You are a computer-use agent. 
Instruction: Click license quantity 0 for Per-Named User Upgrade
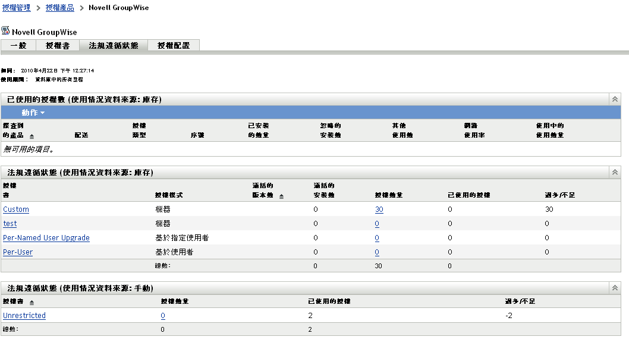(x=377, y=238)
